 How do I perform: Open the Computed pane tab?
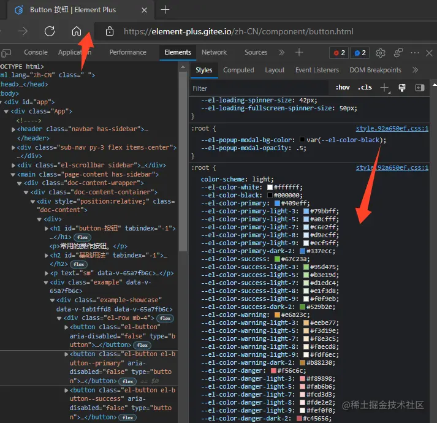(x=238, y=70)
